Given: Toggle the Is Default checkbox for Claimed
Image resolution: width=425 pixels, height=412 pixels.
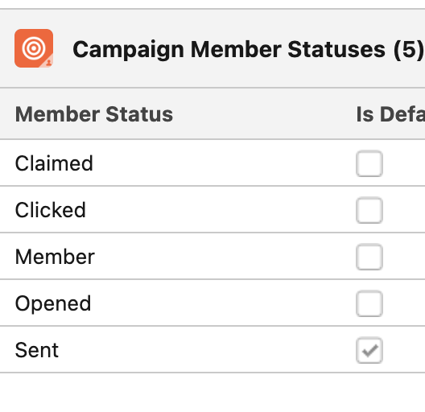Looking at the screenshot, I should 369,163.
